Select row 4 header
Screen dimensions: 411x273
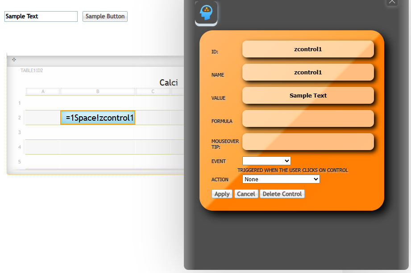(20, 147)
